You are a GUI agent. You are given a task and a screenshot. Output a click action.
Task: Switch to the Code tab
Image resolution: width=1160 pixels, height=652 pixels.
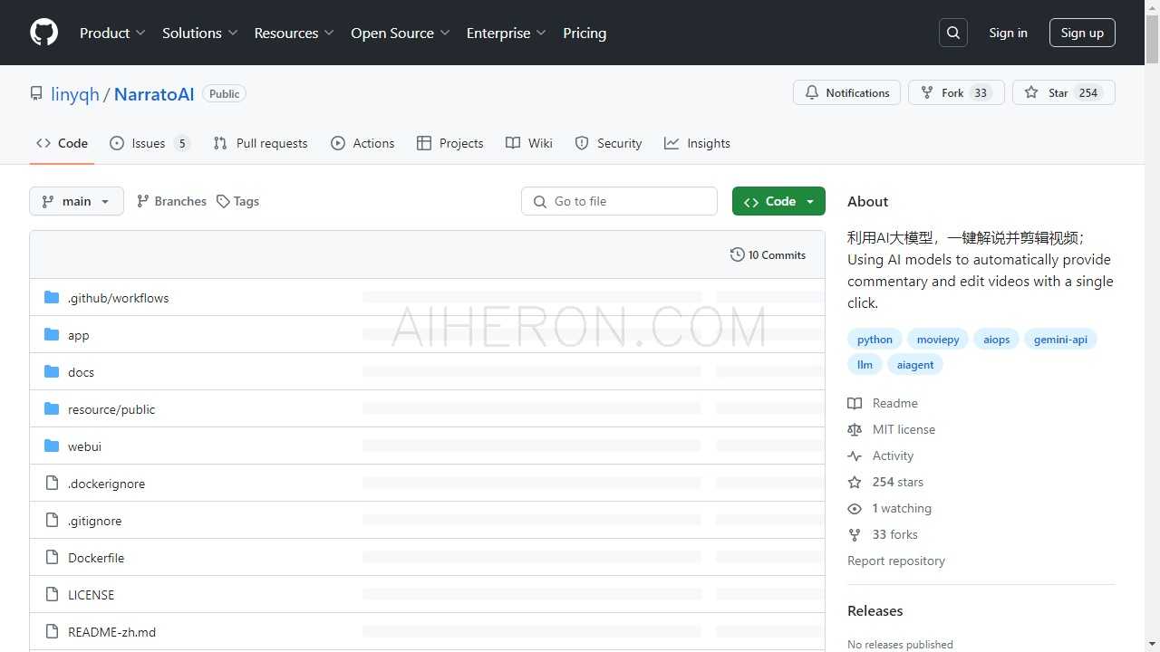coord(62,143)
